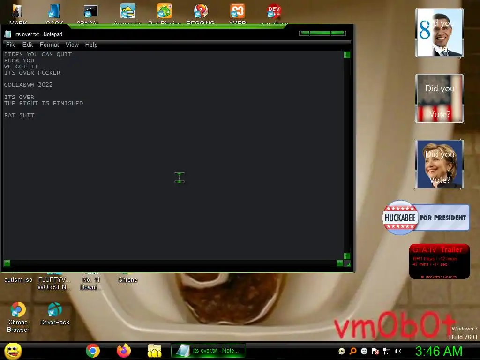Place cursor on the 'THE FIGHT IS FINISHED' line
Image resolution: width=480 pixels, height=360 pixels.
pos(44,103)
